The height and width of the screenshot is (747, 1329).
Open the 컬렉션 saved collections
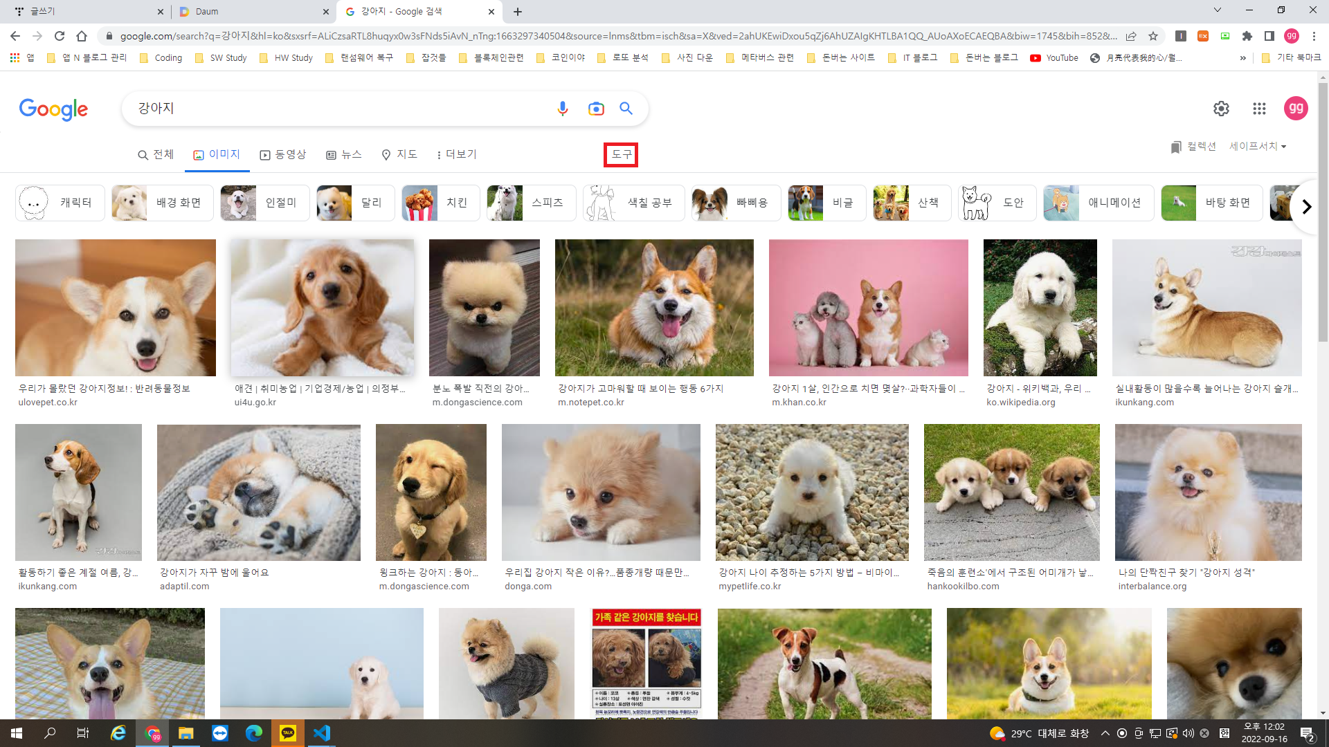1193,147
